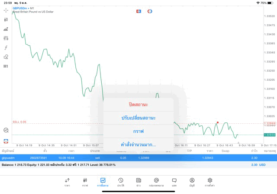Open the chat (แชท) tab
Viewport: 277px width, 194px height.
tap(174, 182)
